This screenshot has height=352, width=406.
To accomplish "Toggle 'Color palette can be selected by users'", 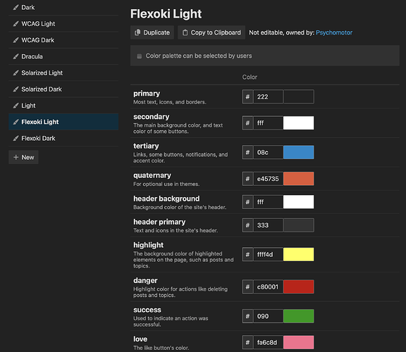I will click(140, 56).
